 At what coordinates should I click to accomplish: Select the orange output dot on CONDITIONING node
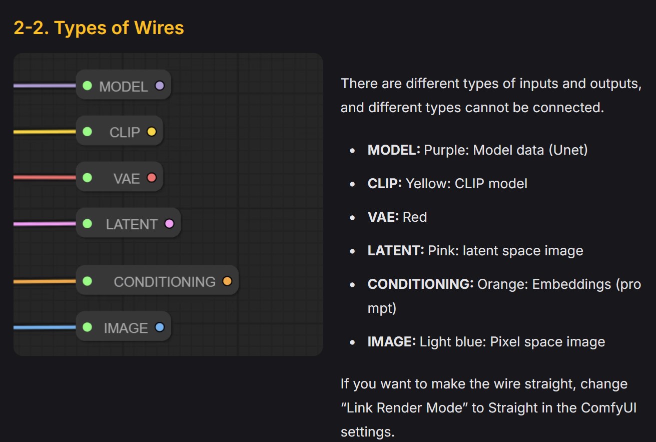227,281
